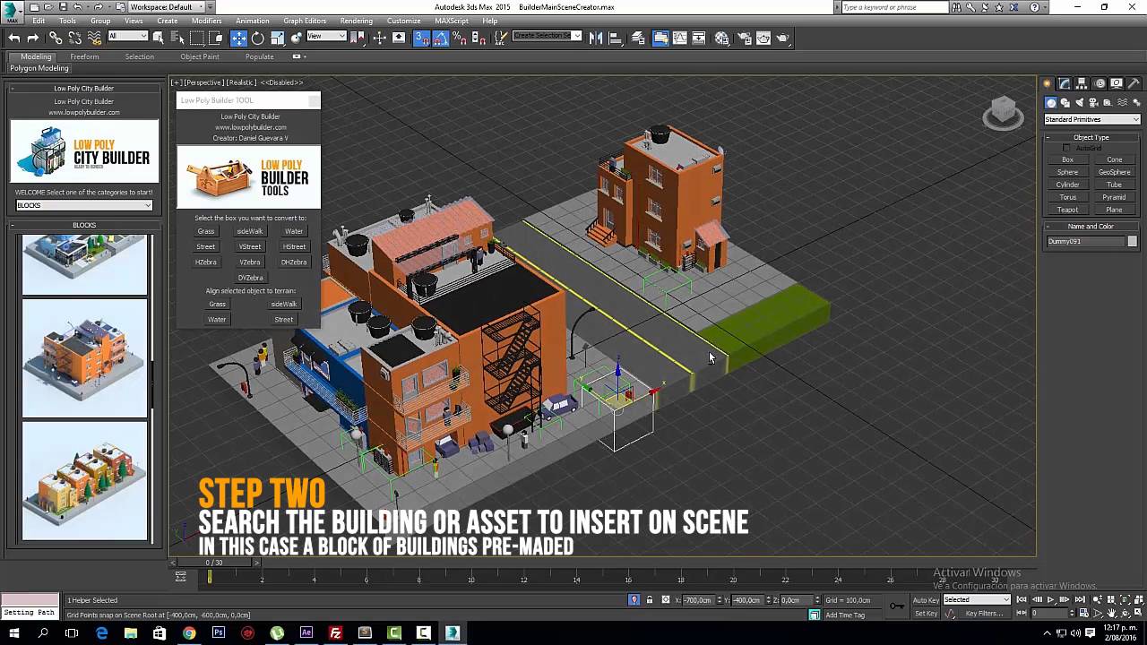The width and height of the screenshot is (1147, 645).
Task: Select the Lights category icon
Action: click(1079, 103)
